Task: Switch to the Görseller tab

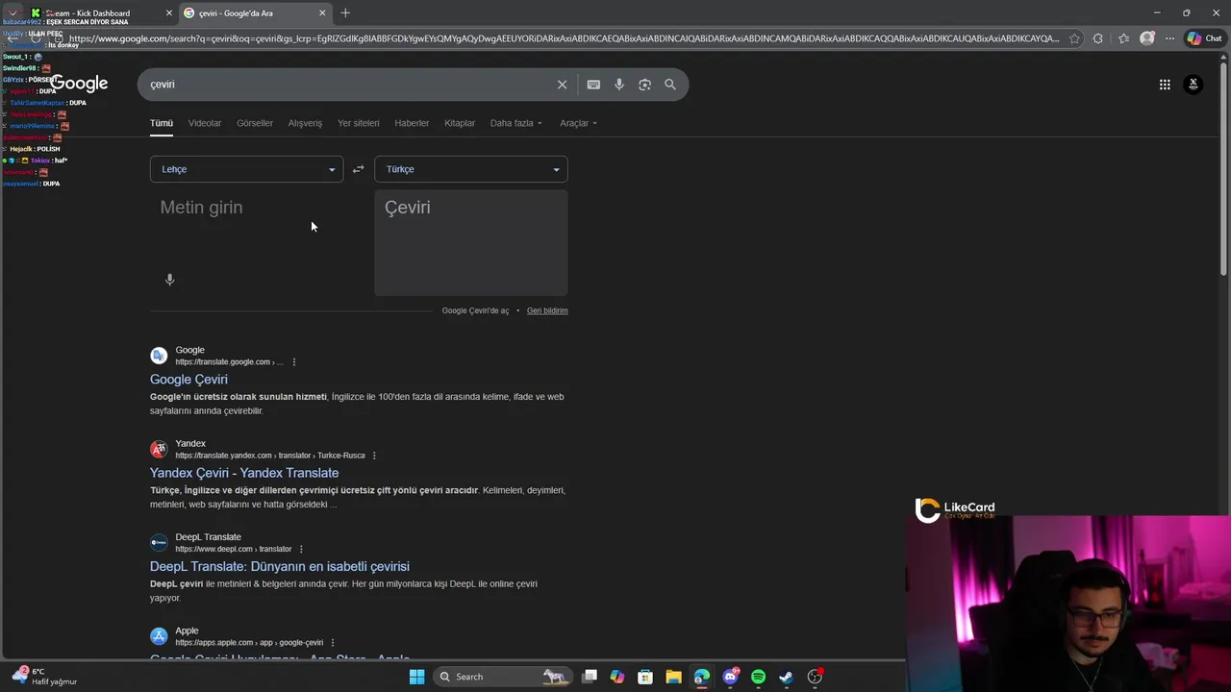Action: 255,123
